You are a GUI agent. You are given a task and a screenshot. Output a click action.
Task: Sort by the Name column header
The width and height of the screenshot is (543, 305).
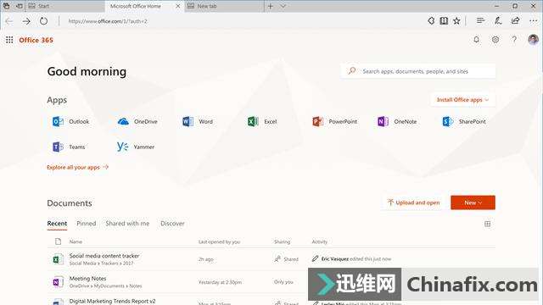click(76, 241)
